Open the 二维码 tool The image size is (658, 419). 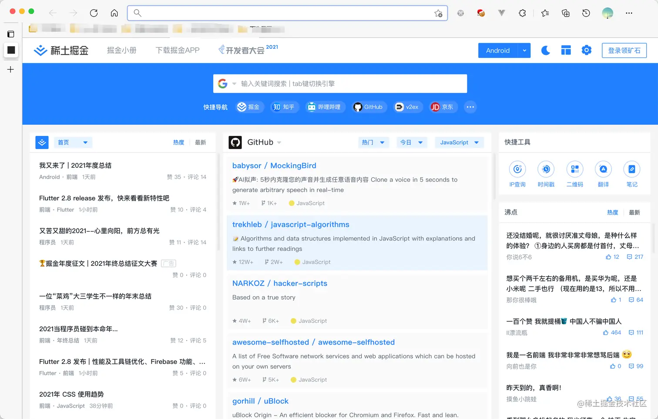click(x=575, y=174)
